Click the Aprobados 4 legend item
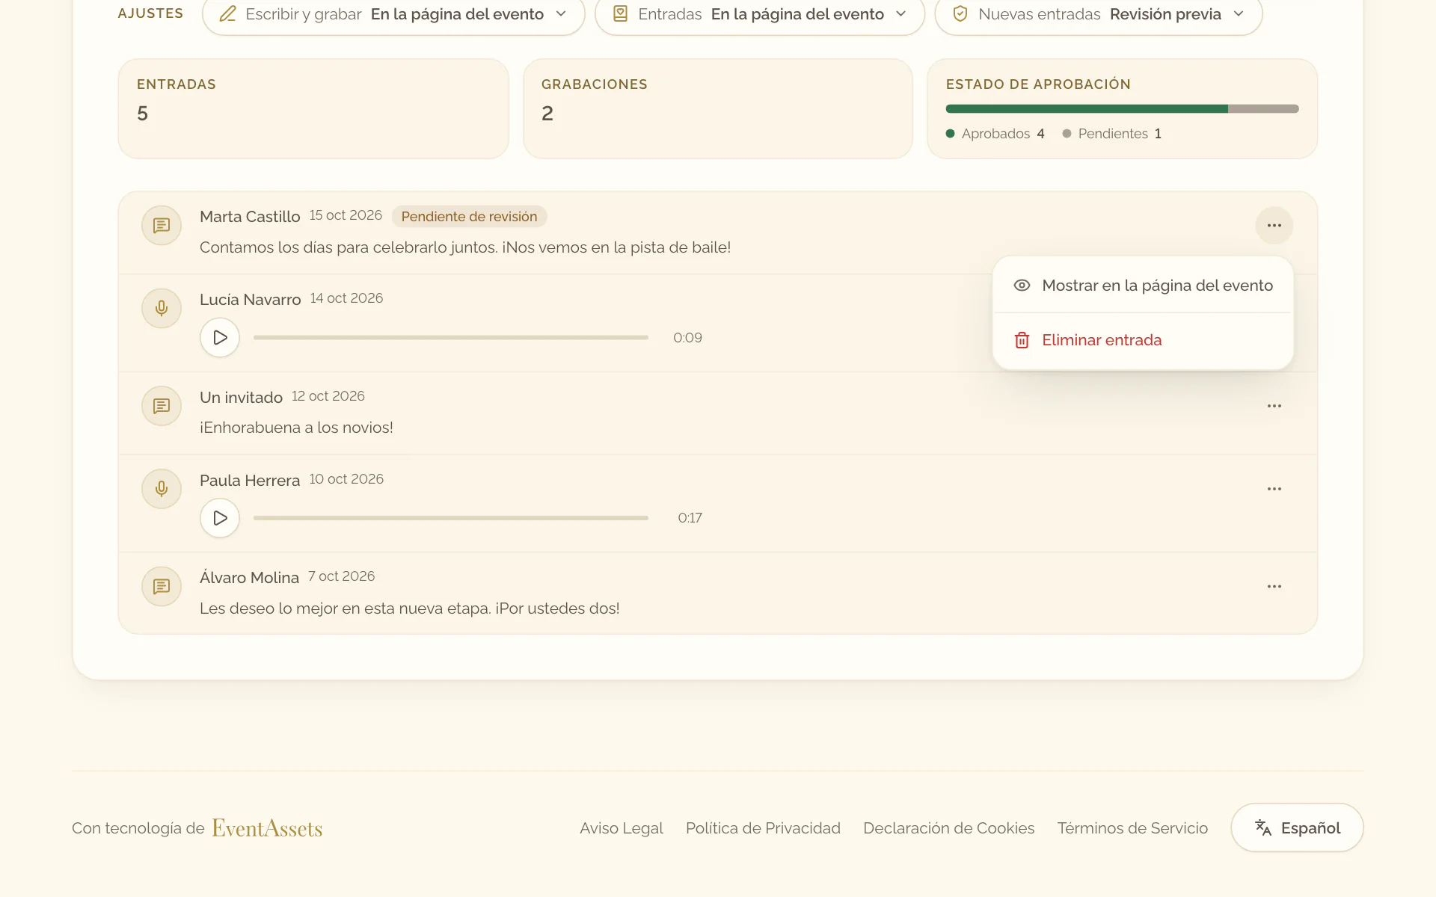The height and width of the screenshot is (897, 1436). [x=995, y=134]
